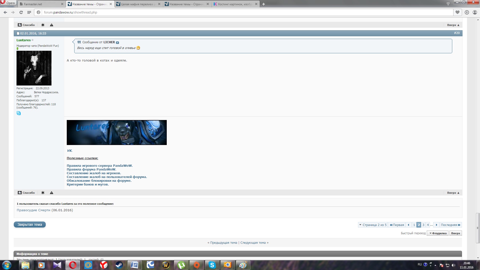Open uTorrent from the Windows taskbar
The image size is (480, 270).
click(181, 265)
